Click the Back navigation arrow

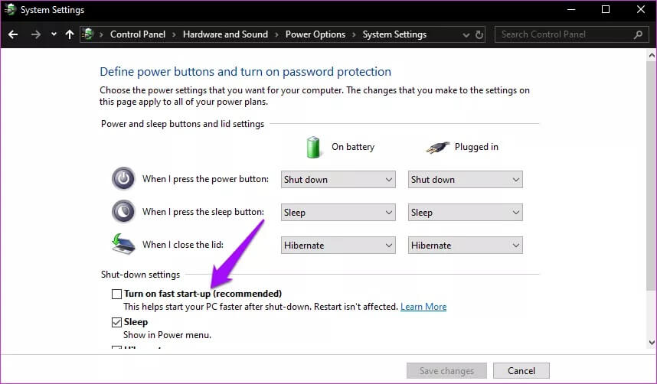(x=13, y=34)
